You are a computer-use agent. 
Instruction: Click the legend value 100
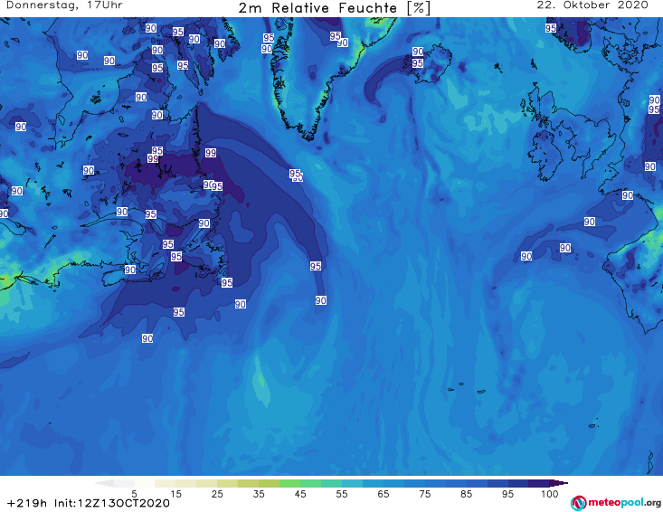pyautogui.click(x=550, y=494)
